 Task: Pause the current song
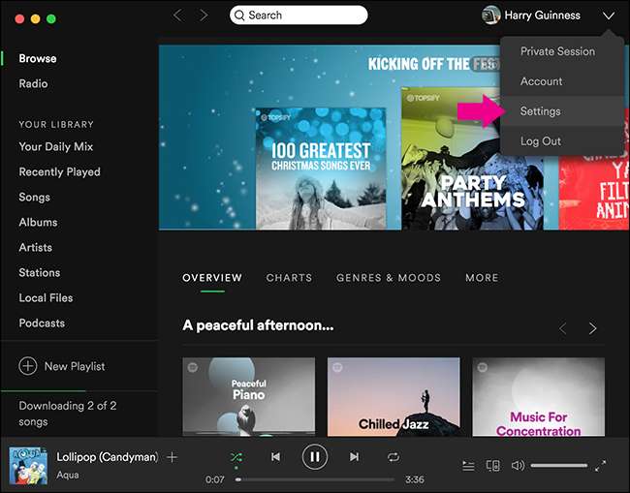[x=315, y=457]
